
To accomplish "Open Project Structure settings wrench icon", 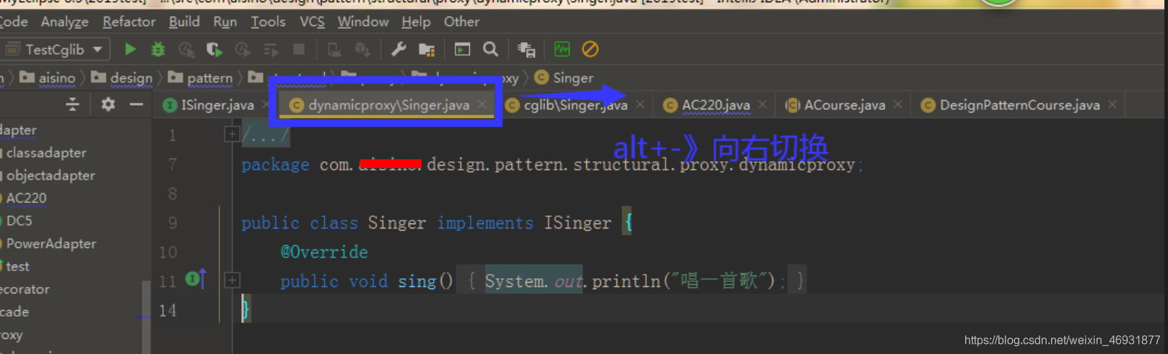I will (398, 49).
